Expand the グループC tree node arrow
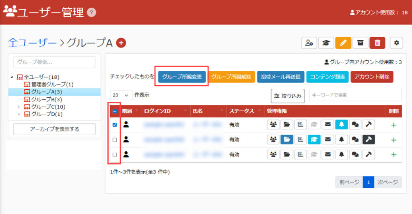 click(x=19, y=107)
